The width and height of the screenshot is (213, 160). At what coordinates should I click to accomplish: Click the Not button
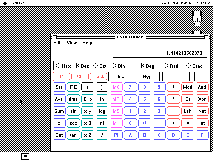(202, 111)
